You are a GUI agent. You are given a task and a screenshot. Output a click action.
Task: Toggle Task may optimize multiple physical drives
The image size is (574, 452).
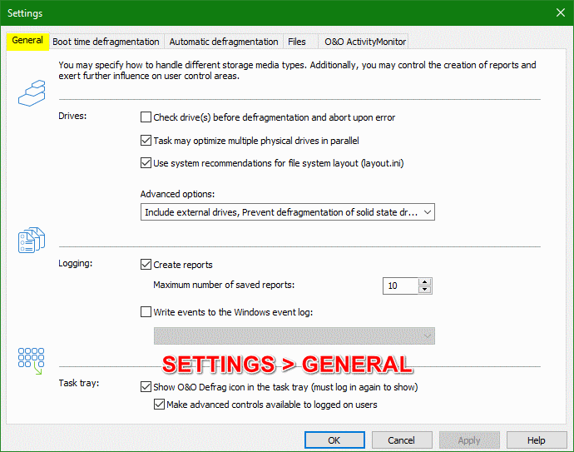(146, 141)
